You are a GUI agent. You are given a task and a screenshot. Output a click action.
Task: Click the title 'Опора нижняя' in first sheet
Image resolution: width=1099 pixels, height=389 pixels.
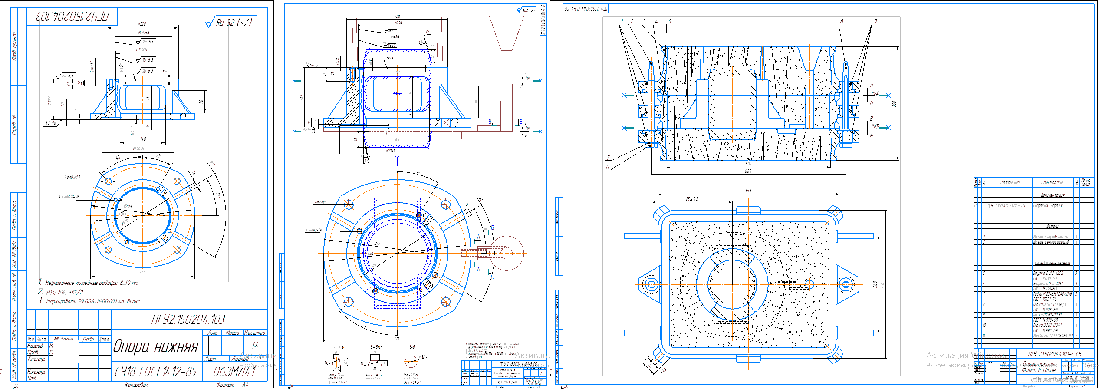156,347
